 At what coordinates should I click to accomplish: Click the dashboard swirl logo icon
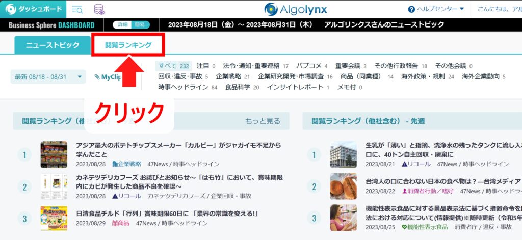pyautogui.click(x=11, y=9)
